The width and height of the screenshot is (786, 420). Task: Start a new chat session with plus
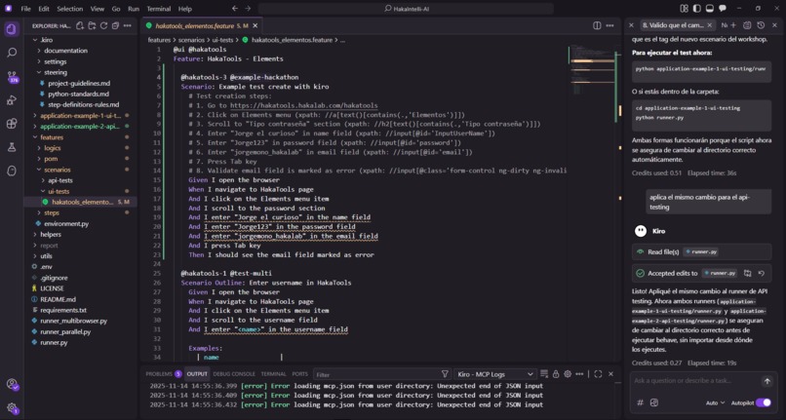733,25
